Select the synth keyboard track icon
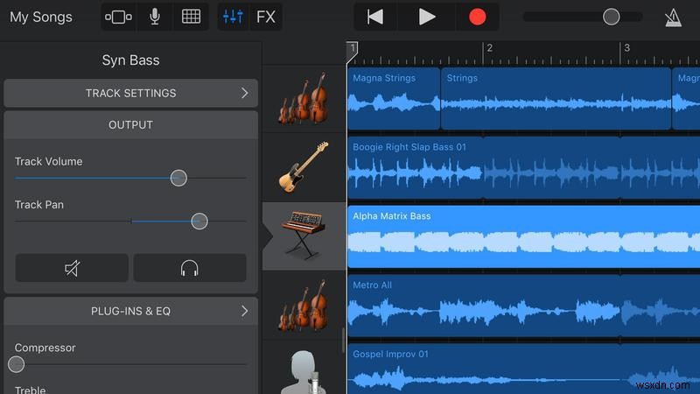Screen dimensions: 700x394 (x=304, y=236)
